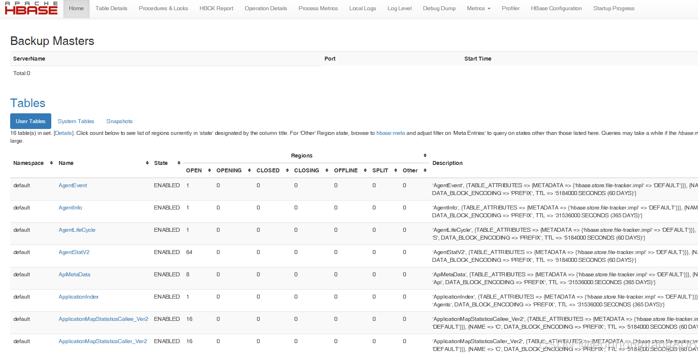Click OPEN count 8 for ApiMetaData
698x356 pixels.
[188, 274]
